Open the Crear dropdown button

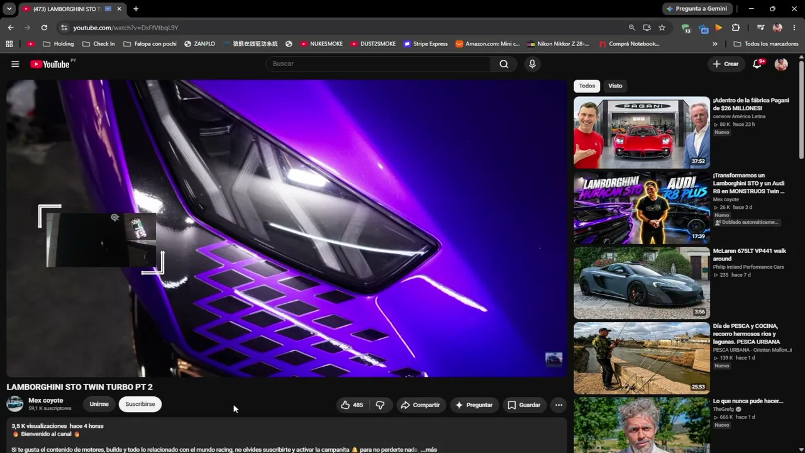726,64
